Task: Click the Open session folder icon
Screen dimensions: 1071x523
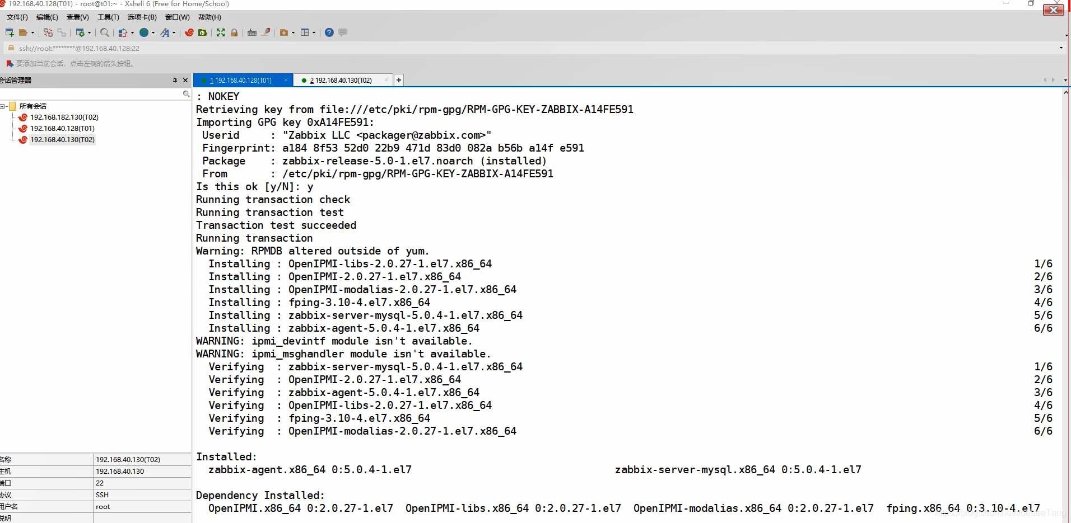Action: pyautogui.click(x=23, y=32)
